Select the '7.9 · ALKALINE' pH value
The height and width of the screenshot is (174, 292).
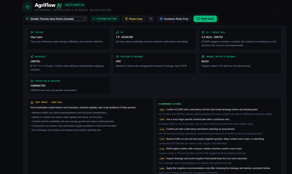point(124,37)
